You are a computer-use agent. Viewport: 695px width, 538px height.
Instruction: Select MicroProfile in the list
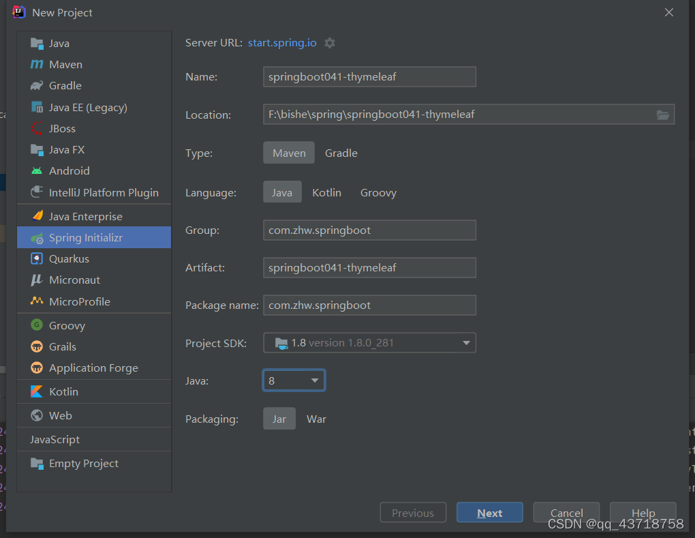[x=94, y=301]
